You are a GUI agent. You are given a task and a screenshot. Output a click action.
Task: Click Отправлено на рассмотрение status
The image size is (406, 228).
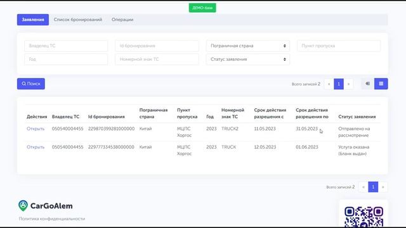[x=354, y=132]
